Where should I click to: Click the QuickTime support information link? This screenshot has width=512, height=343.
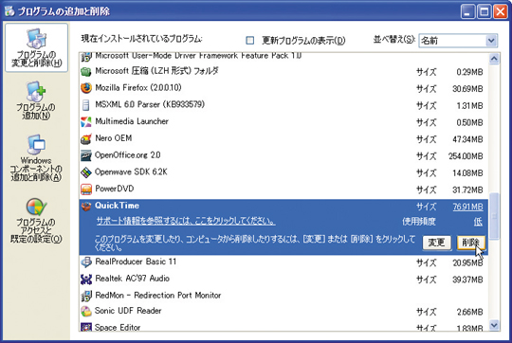(186, 221)
